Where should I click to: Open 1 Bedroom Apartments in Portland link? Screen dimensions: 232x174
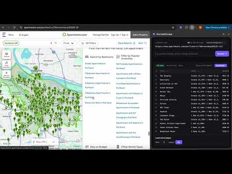click(x=97, y=75)
